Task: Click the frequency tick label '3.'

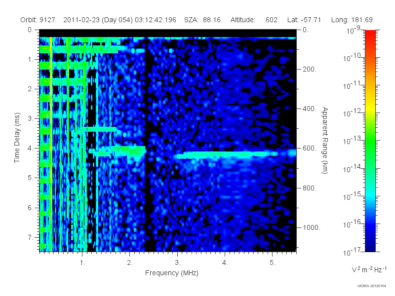Action: point(178,263)
